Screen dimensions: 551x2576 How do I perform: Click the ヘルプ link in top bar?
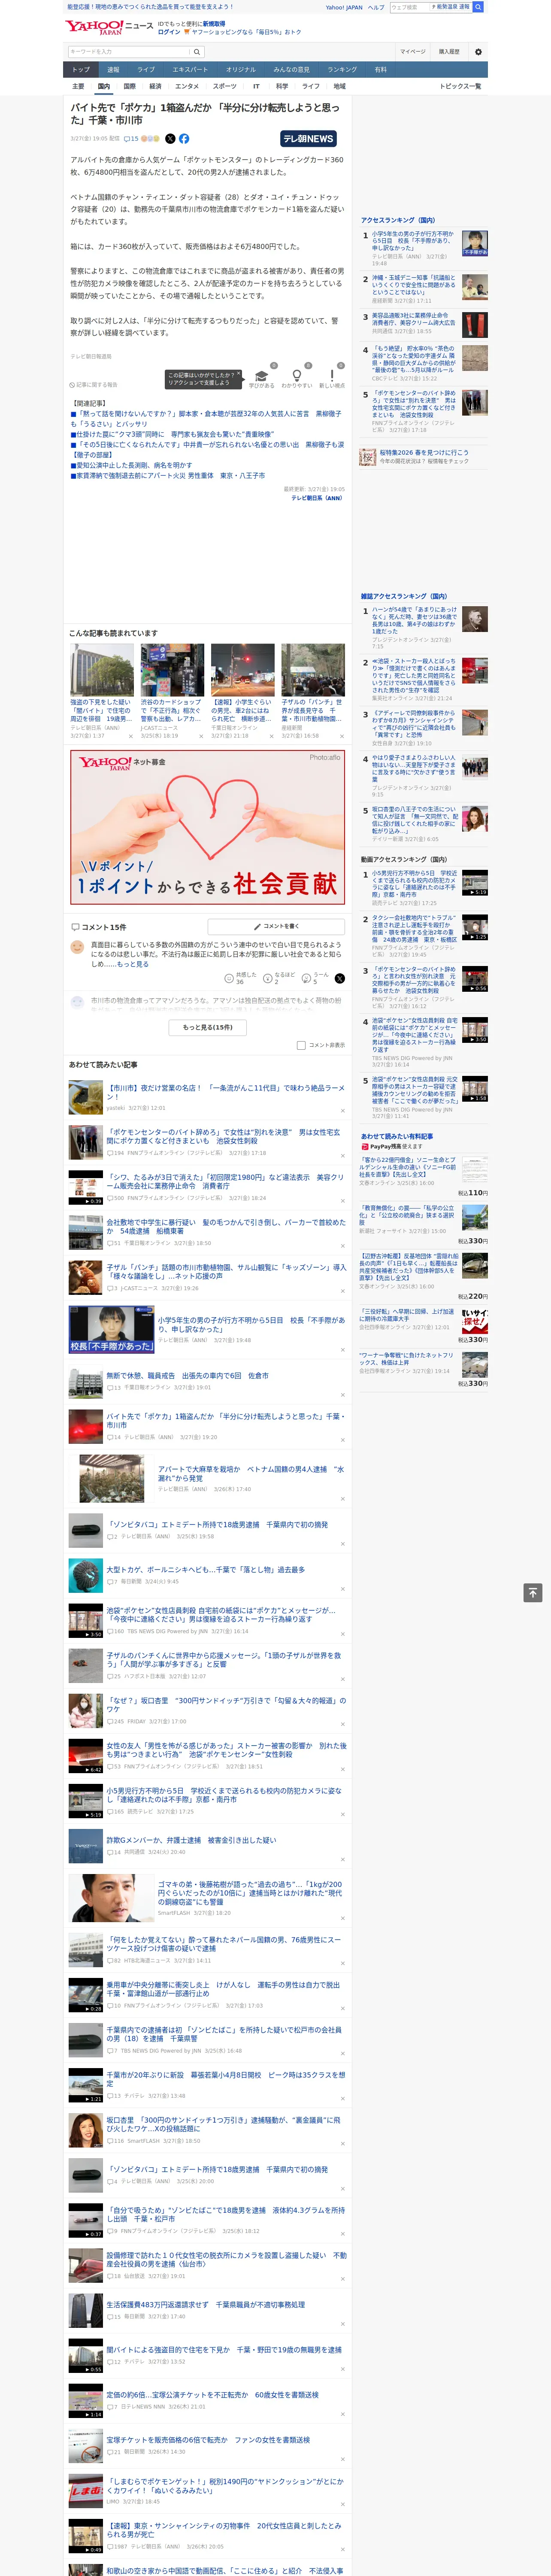pyautogui.click(x=375, y=7)
